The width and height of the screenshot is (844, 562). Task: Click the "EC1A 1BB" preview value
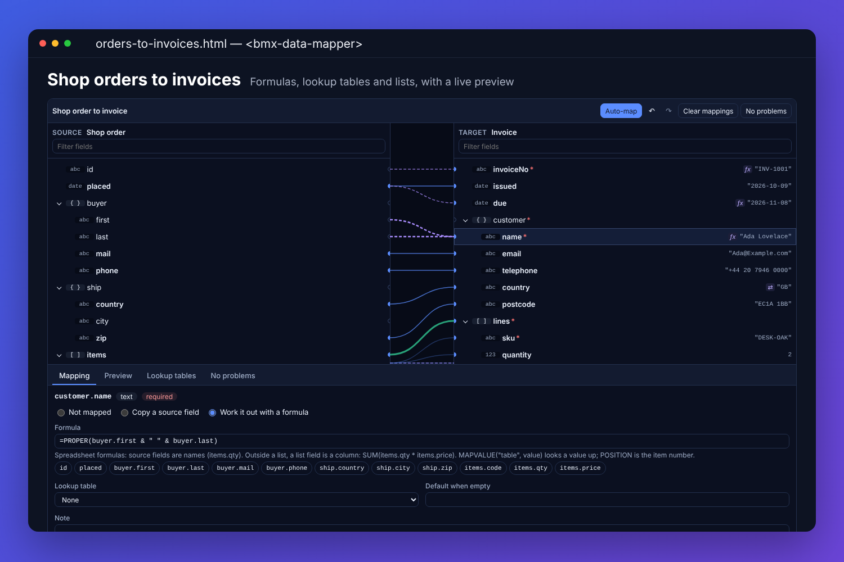[773, 304]
